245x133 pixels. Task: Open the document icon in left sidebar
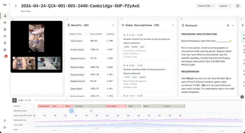point(5,29)
